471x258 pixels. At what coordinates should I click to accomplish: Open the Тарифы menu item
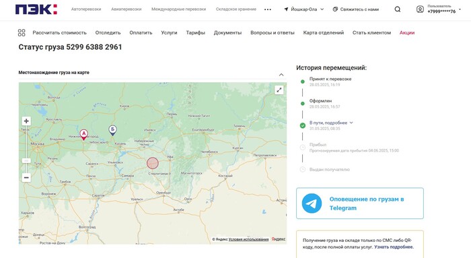[x=195, y=32]
